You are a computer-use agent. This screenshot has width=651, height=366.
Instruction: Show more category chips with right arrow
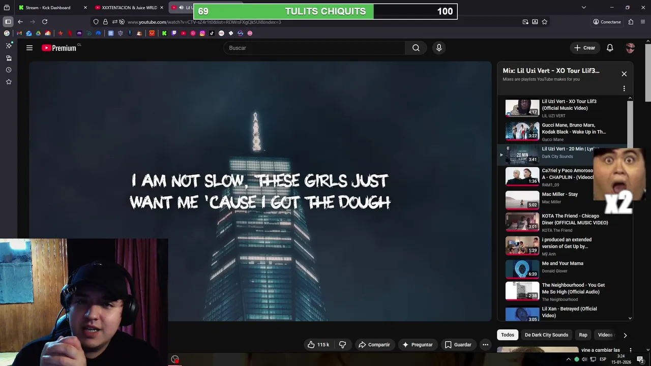(625, 335)
